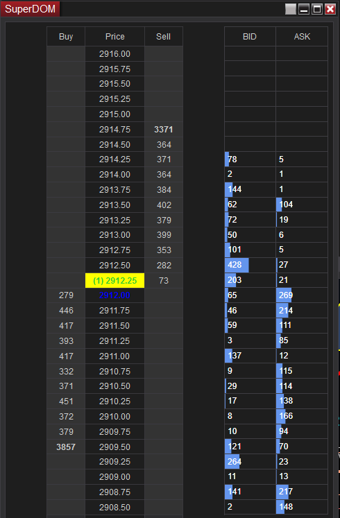The image size is (340, 518).
Task: Click BID value 428 bar
Action: [237, 265]
